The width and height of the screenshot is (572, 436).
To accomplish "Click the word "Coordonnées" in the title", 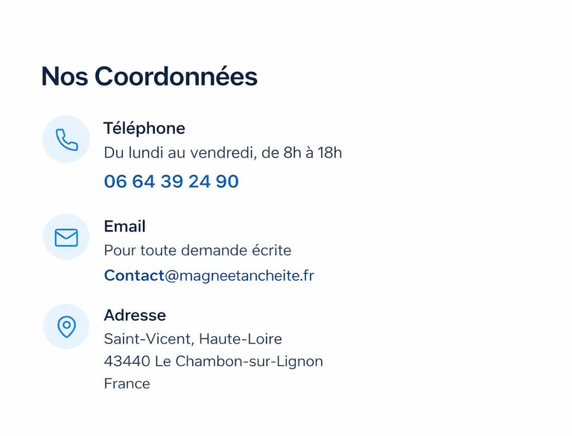I will (x=176, y=76).
